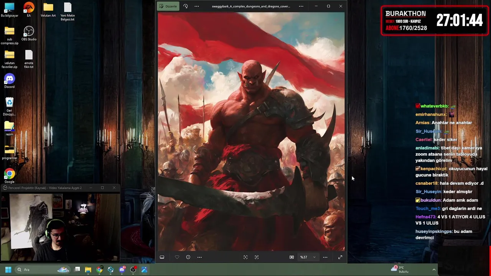Select the programlar folder on desktop
This screenshot has height=276, width=491.
click(10, 153)
